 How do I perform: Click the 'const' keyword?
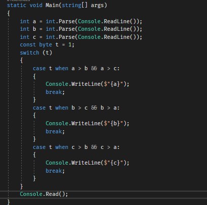pyautogui.click(x=28, y=45)
